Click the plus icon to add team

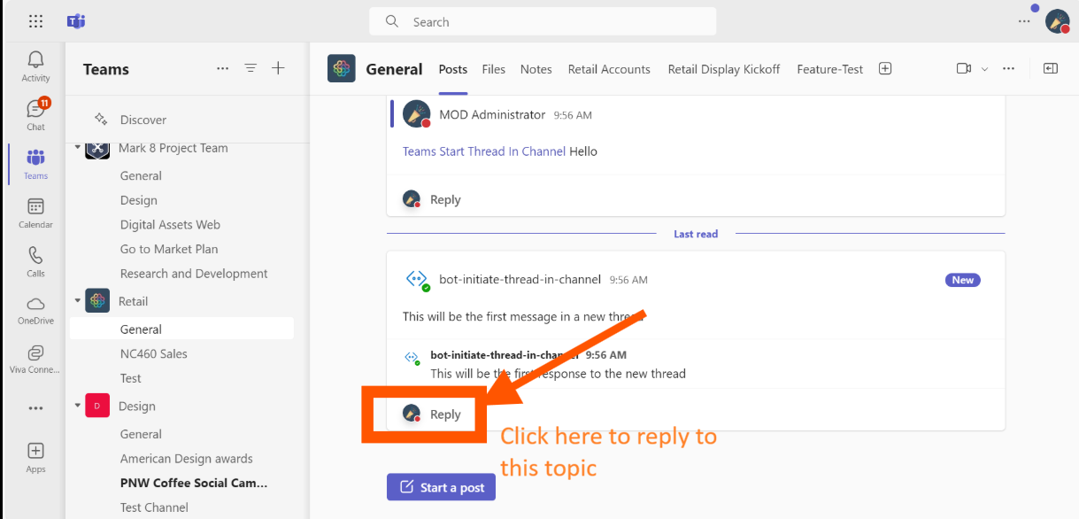(278, 68)
